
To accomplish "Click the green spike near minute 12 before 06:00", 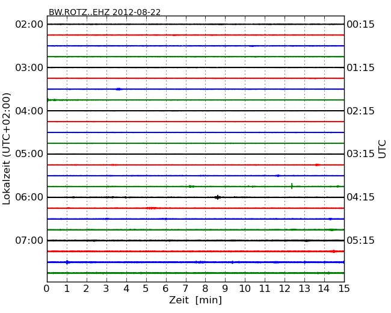I will [x=292, y=186].
